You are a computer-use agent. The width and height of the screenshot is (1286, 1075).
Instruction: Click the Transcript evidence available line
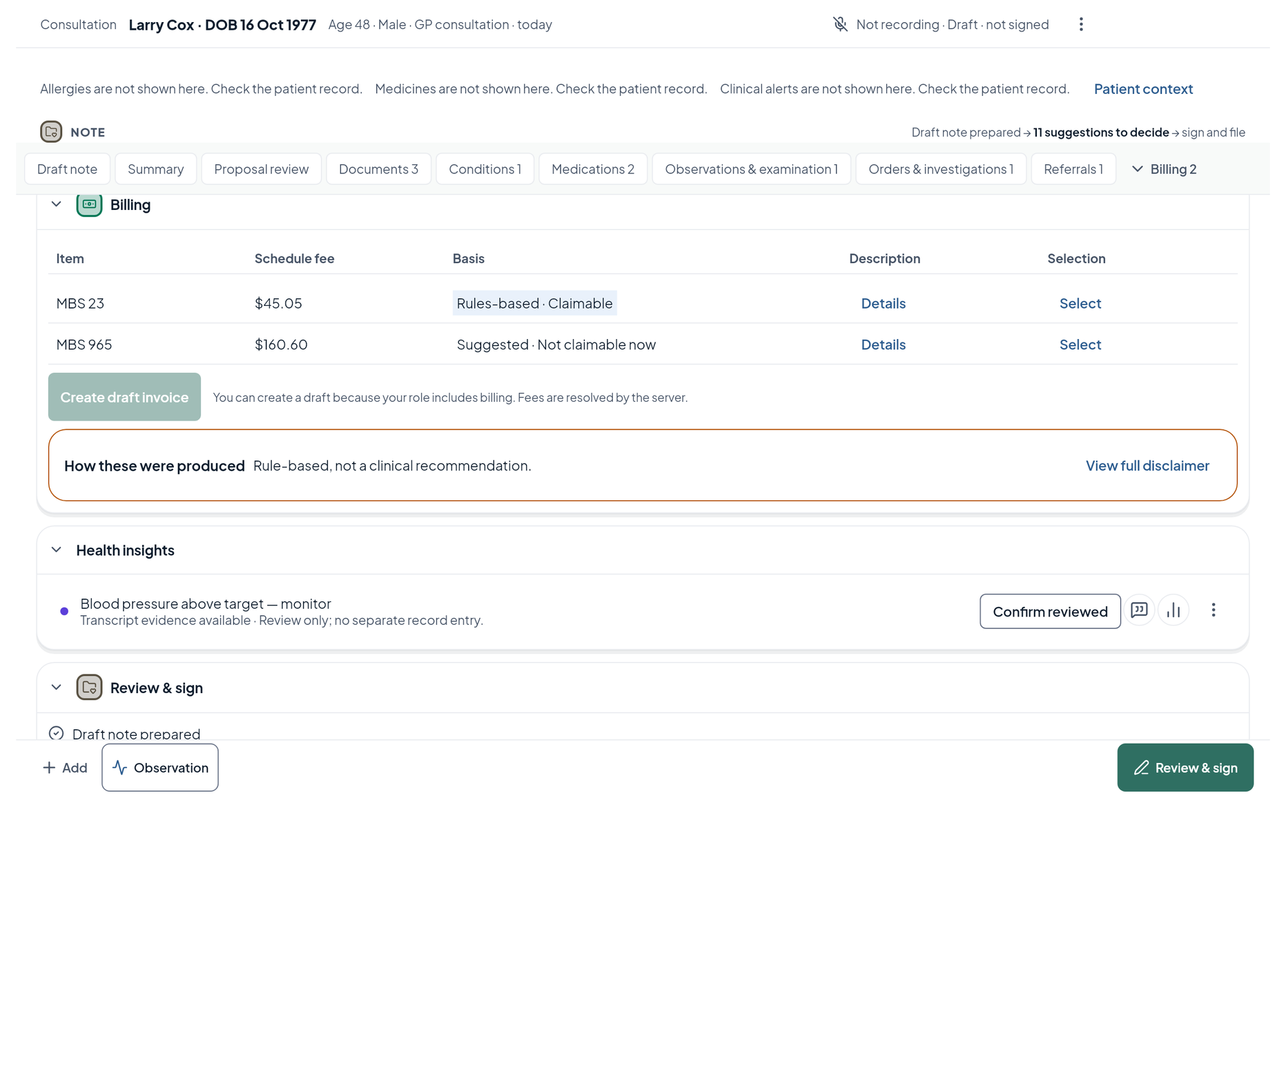(x=282, y=620)
